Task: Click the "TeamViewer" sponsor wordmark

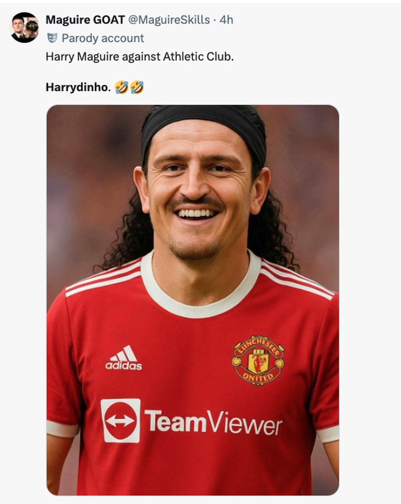Action: [213, 422]
